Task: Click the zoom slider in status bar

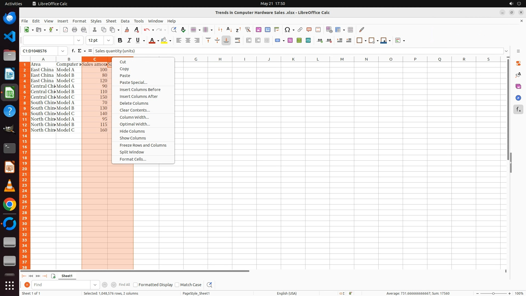Action: (x=493, y=293)
